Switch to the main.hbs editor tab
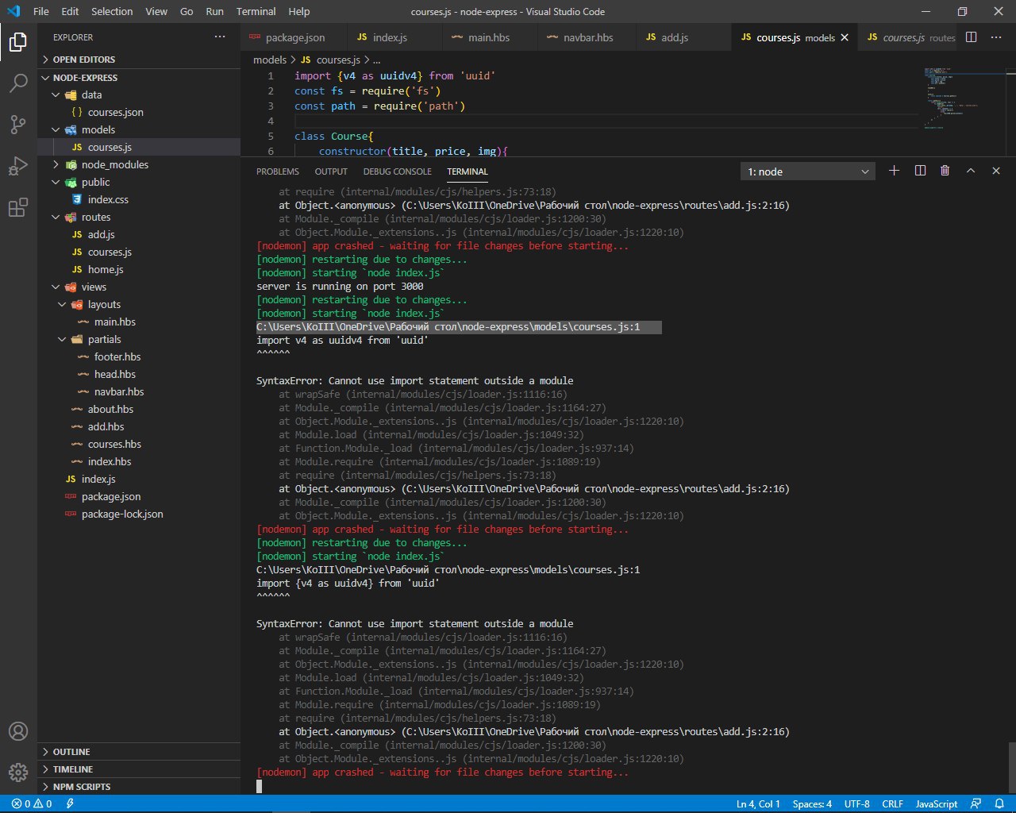 click(x=489, y=37)
